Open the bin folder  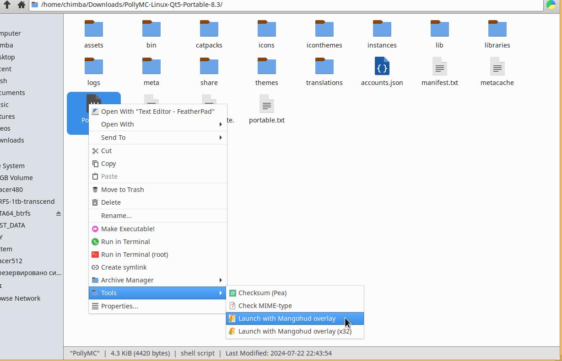click(x=151, y=34)
